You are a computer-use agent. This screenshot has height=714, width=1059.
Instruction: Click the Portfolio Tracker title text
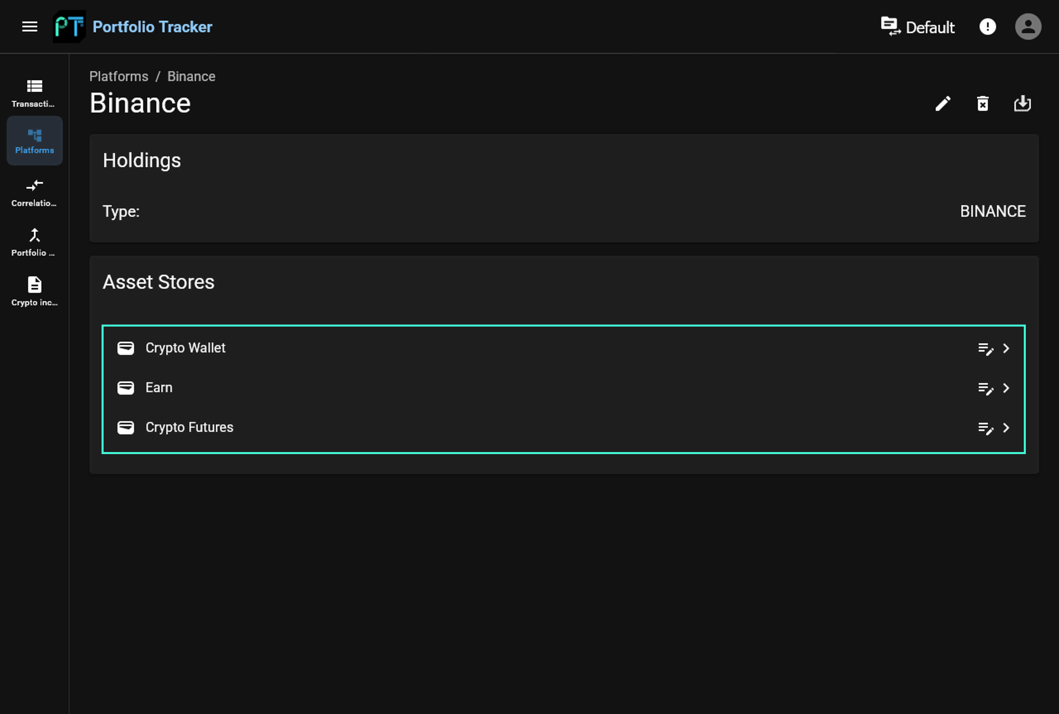pos(152,27)
